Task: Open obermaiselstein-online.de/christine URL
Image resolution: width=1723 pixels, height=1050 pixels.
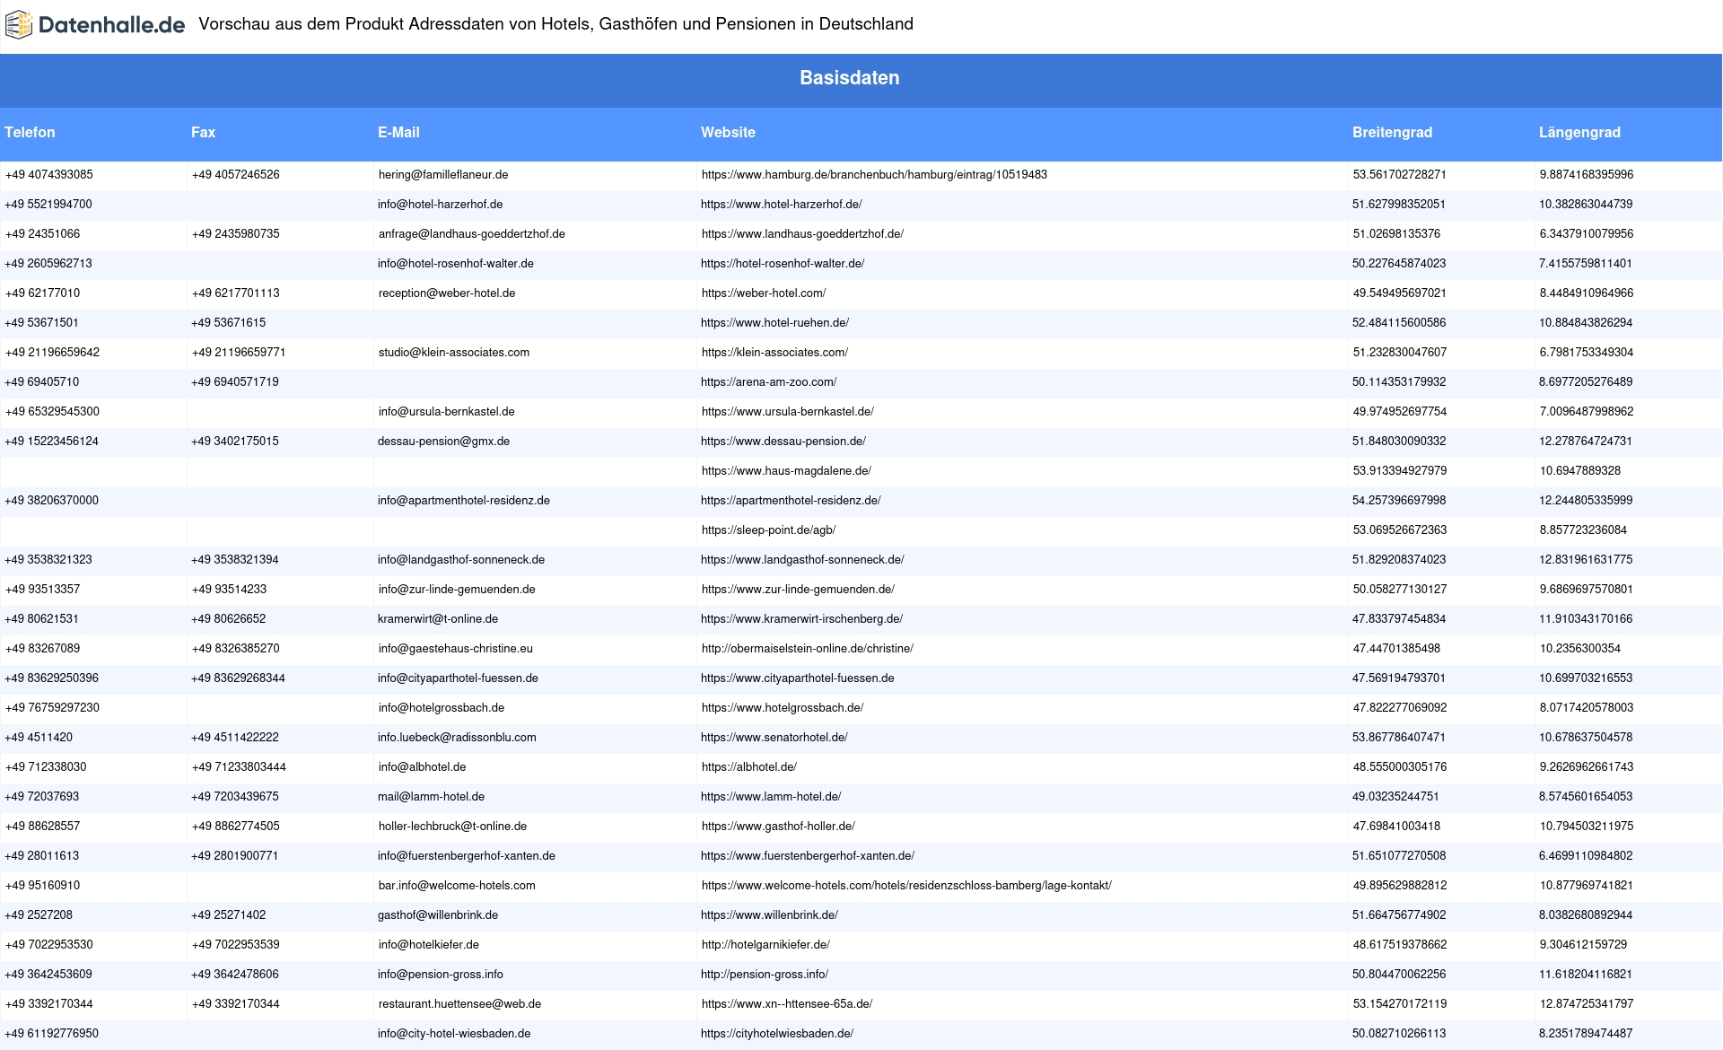Action: [x=808, y=649]
